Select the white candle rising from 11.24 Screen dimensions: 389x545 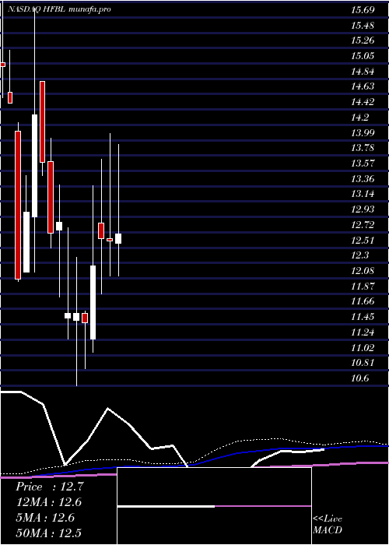(x=93, y=302)
